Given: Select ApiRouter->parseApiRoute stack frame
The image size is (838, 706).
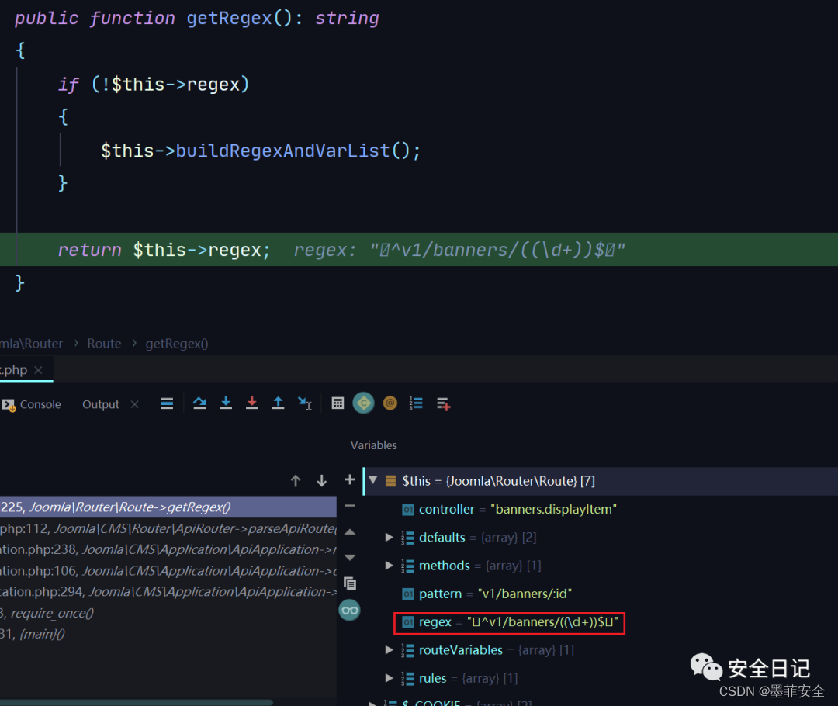Looking at the screenshot, I should point(168,528).
